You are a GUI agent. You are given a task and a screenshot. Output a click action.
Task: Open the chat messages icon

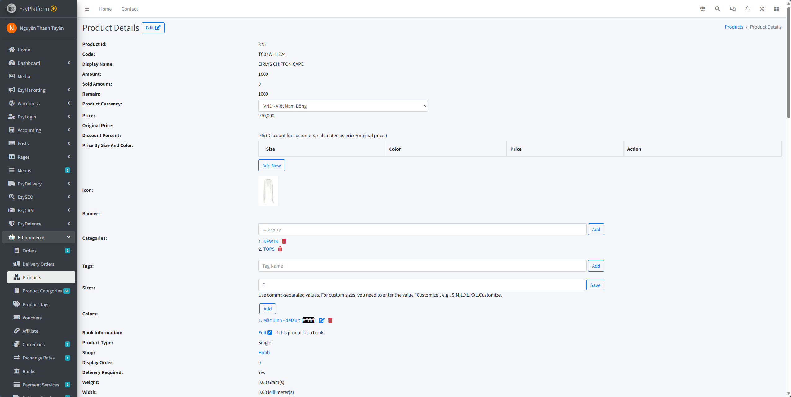(733, 9)
